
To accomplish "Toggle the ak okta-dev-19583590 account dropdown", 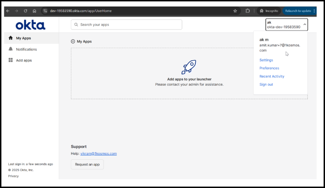I will point(286,25).
